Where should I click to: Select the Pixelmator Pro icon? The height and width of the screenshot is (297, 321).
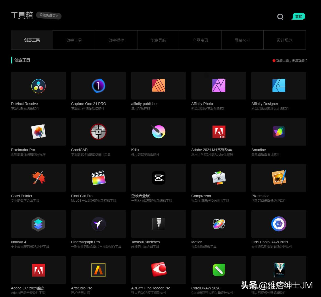pyautogui.click(x=38, y=132)
